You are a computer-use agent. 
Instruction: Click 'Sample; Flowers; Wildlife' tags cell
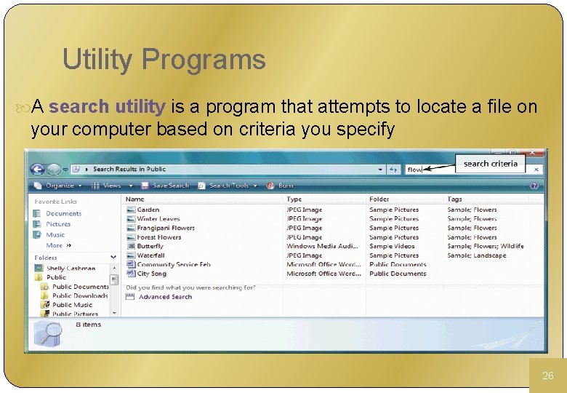pyautogui.click(x=486, y=246)
